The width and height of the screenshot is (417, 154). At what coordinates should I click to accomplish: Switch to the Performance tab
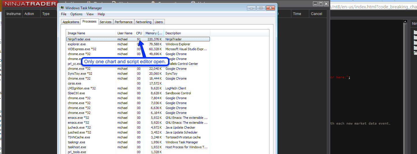point(124,22)
